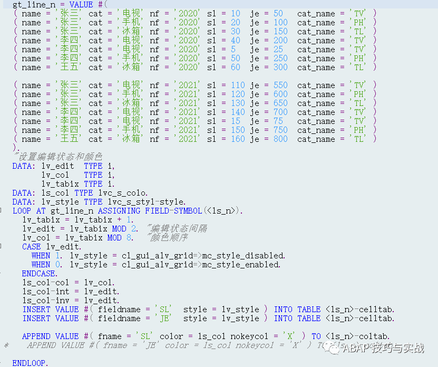Click sl value 120 in the code
This screenshot has height=367, width=438.
(238, 94)
